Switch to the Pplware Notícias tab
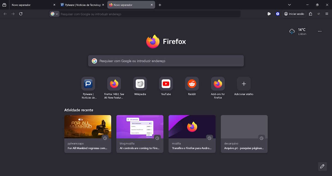Viewport: 332px width, 176px height. 80,5
